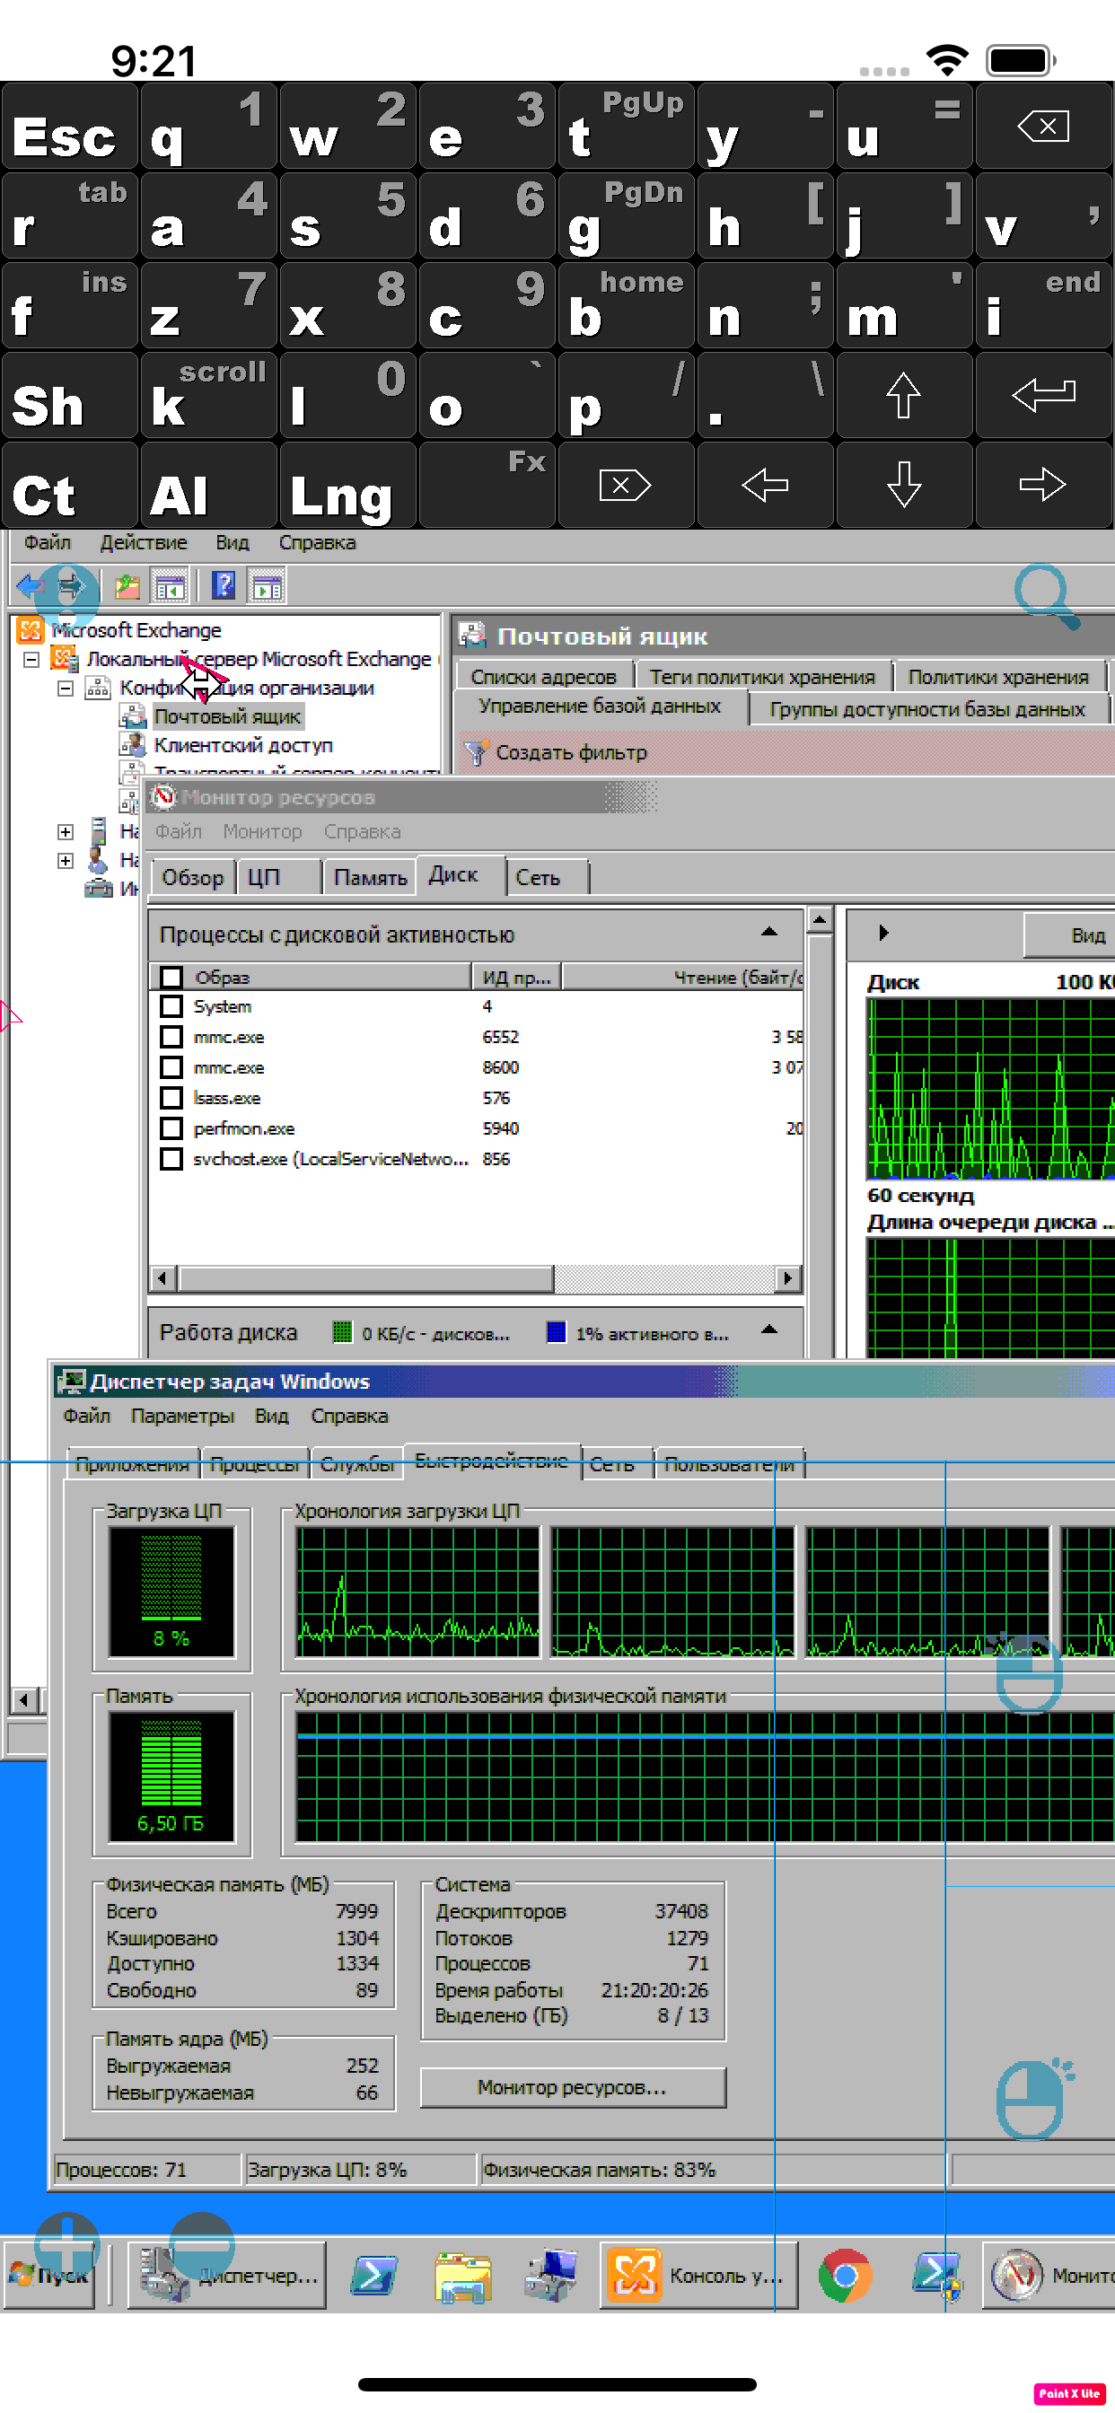Tap the right arrow key on keyboard
The image size is (1115, 2413).
point(1044,486)
